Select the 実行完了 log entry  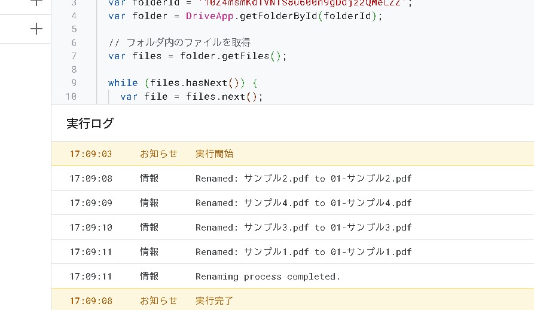(214, 300)
